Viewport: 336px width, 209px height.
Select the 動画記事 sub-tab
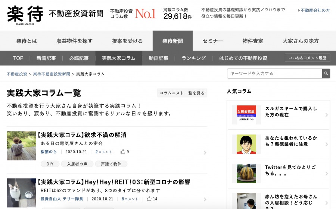(x=158, y=58)
